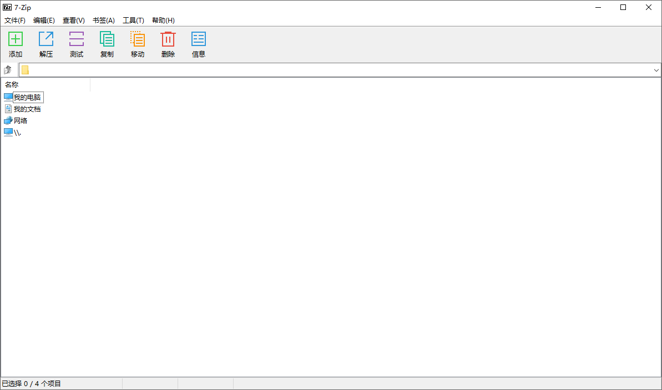Open the 编辑(E) menu
662x390 pixels.
coord(44,21)
